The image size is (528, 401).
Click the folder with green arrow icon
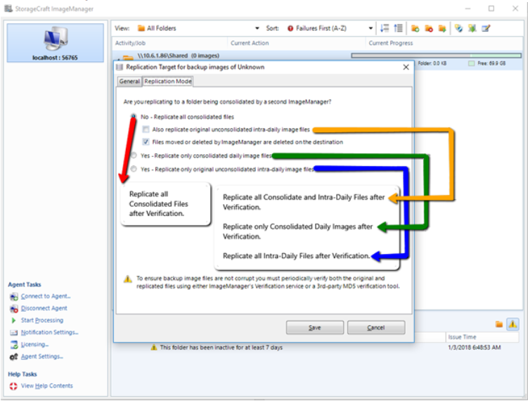(442, 29)
